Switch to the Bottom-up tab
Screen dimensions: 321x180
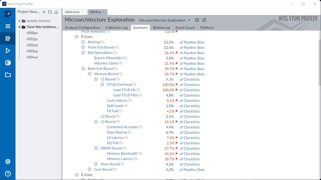pyautogui.click(x=162, y=28)
